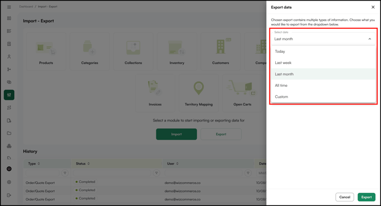Click the Type column filter icon
Image resolution: width=381 pixels, height=206 pixels.
coord(65,173)
